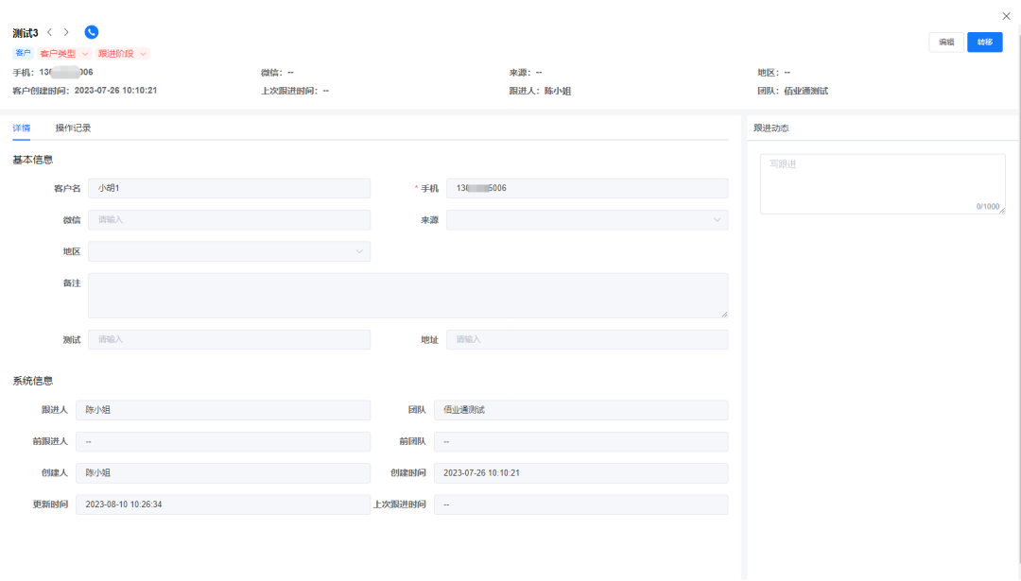Viewport: 1021px width, 581px height.
Task: Click the header 跟进人：陈小姐 text
Action: (x=540, y=91)
